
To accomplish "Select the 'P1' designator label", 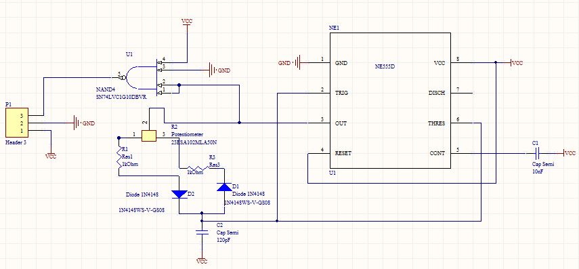I will tap(8, 104).
